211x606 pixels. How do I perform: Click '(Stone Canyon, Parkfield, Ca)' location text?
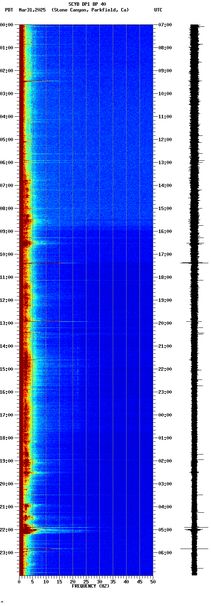pos(90,10)
